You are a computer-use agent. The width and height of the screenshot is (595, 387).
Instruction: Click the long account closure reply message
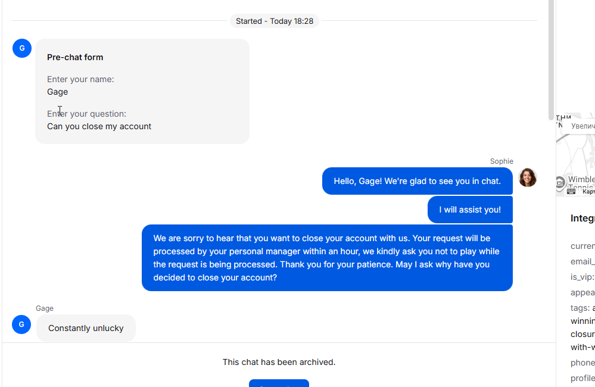pyautogui.click(x=327, y=258)
